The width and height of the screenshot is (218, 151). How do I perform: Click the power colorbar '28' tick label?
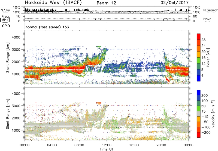pos(203,40)
